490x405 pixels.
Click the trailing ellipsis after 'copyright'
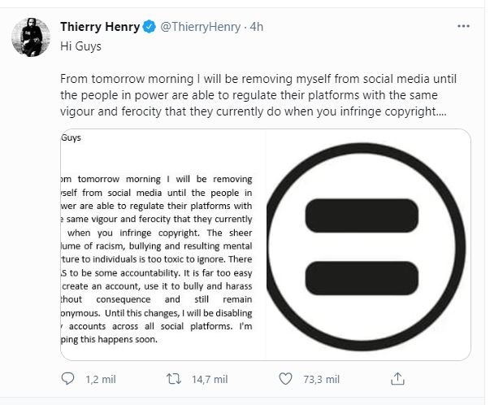coord(440,111)
